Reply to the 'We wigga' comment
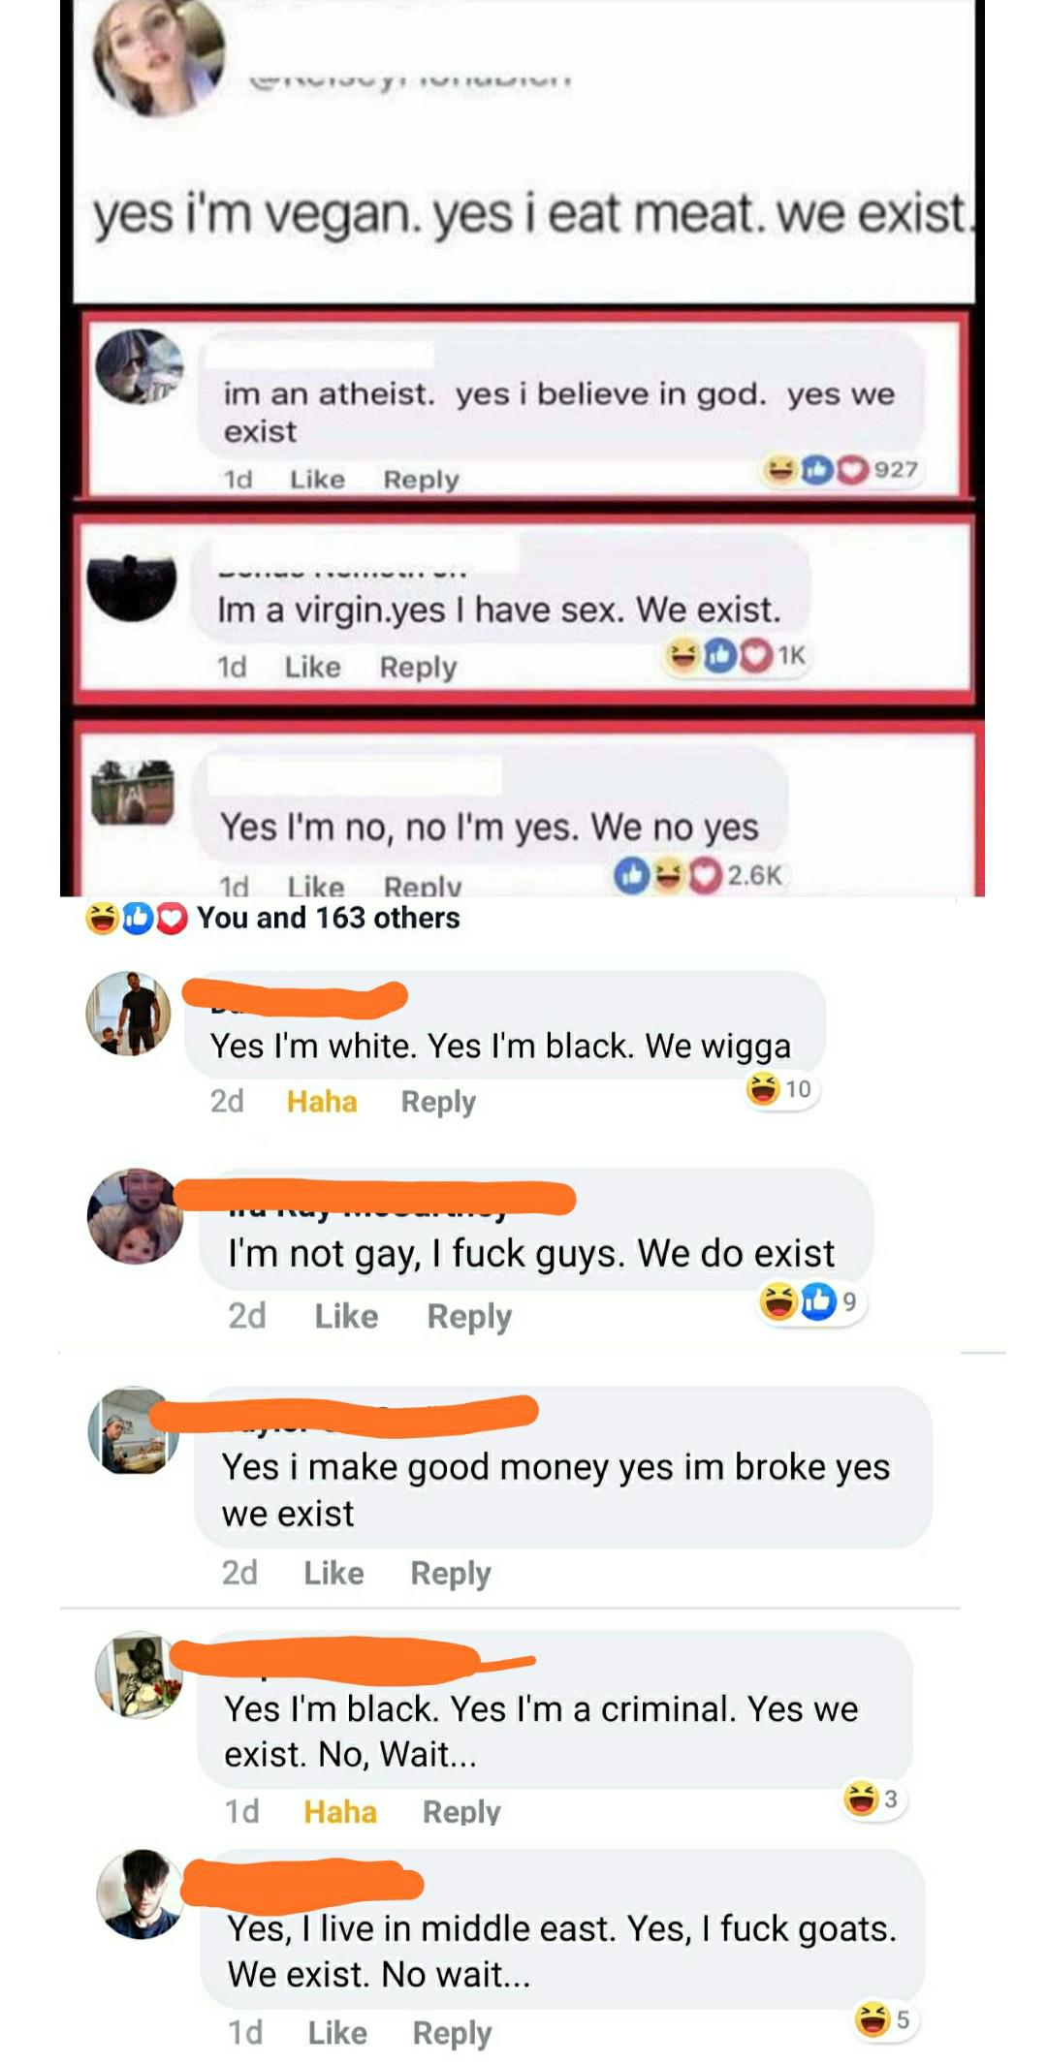This screenshot has height=2065, width=1047. (x=438, y=1102)
